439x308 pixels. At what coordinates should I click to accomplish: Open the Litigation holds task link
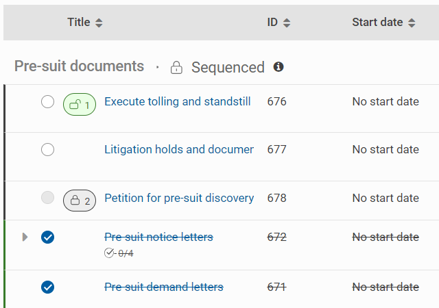[178, 150]
